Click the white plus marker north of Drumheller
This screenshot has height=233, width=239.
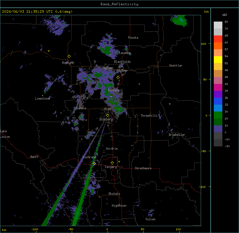tap(170, 104)
